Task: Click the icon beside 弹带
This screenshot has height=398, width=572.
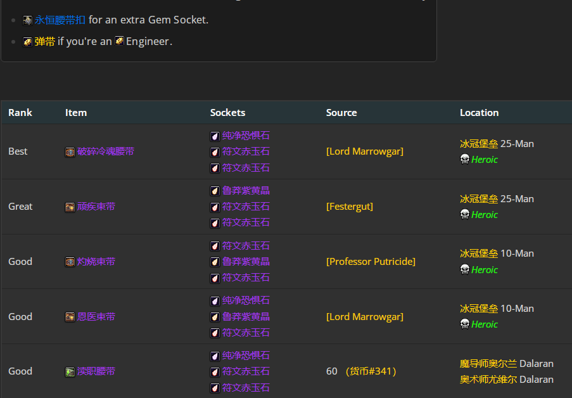Action: pos(28,41)
